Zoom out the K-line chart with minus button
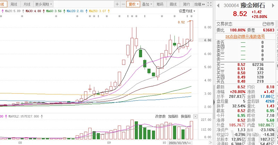 (123, 4)
